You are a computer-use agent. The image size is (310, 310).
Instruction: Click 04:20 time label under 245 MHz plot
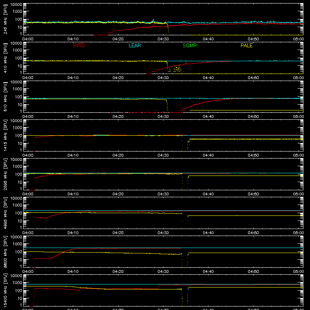click(x=118, y=39)
